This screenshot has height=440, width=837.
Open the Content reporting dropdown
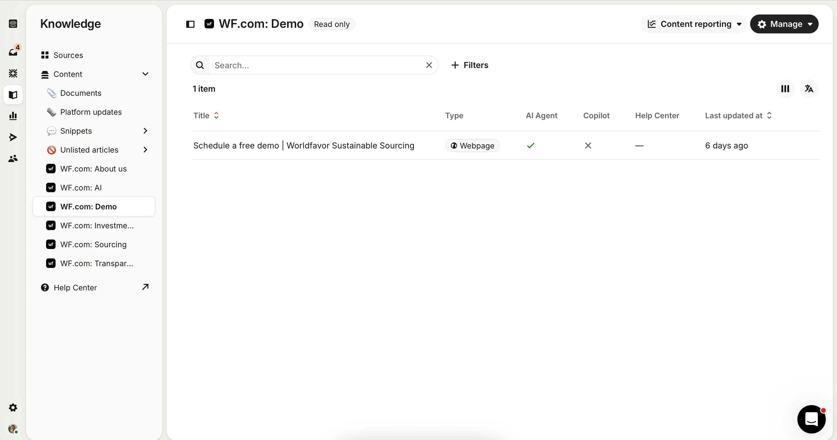pyautogui.click(x=694, y=24)
